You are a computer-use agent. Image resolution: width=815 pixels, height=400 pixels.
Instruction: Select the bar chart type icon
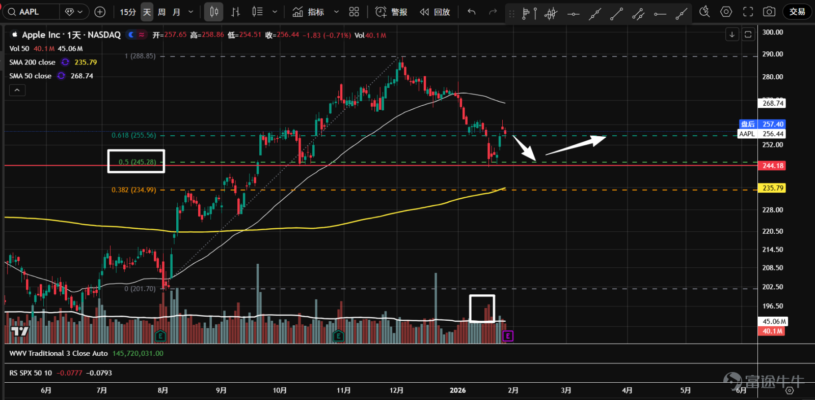point(236,12)
